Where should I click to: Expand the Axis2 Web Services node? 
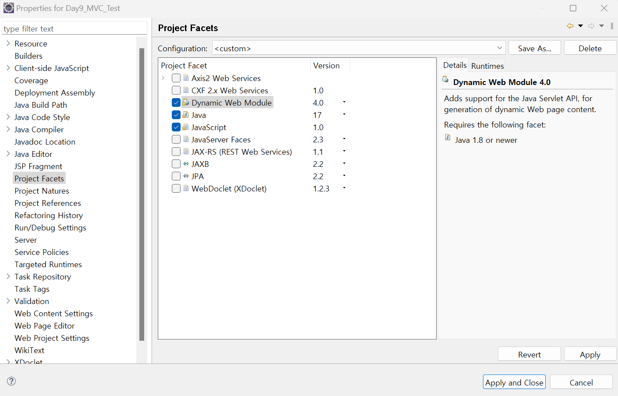(163, 78)
